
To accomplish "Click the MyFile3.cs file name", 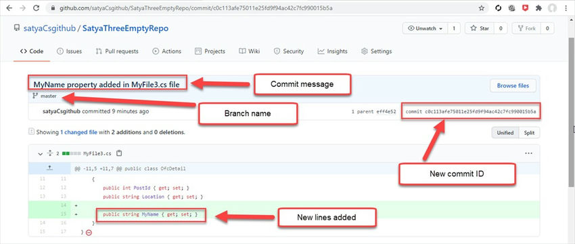I will tap(97, 154).
